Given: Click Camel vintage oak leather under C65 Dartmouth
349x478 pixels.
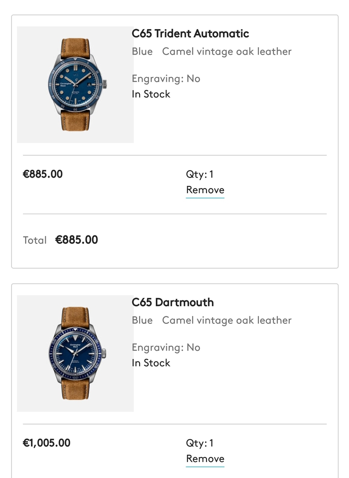Looking at the screenshot, I should click(227, 321).
